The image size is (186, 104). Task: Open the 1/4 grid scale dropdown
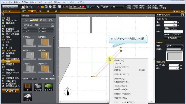[91, 7]
